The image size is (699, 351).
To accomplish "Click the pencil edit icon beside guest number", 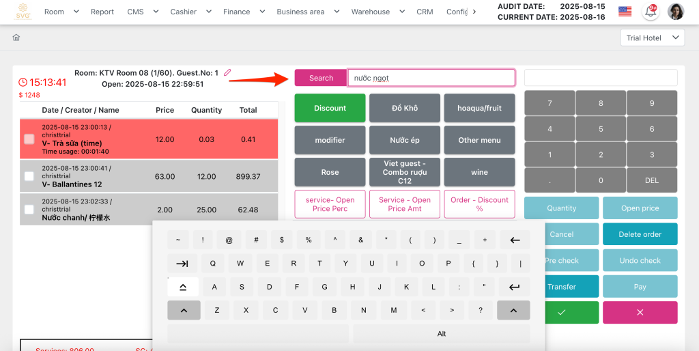I will click(227, 72).
